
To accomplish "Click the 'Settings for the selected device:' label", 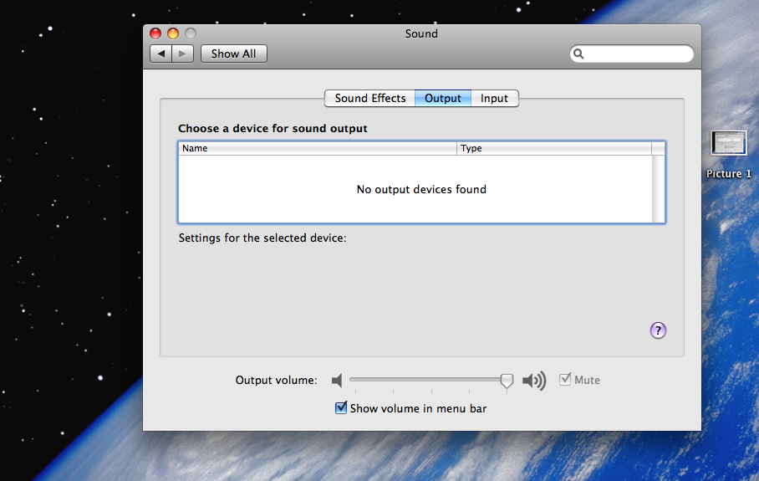I will click(x=262, y=238).
